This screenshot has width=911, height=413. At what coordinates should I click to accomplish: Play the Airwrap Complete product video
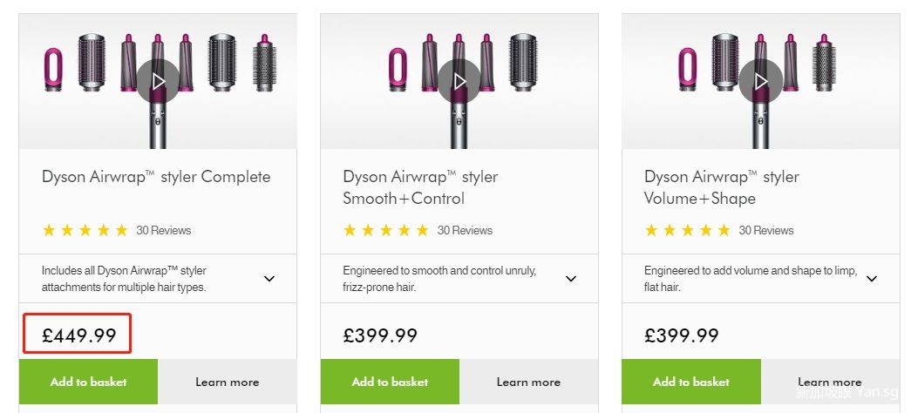pyautogui.click(x=158, y=81)
